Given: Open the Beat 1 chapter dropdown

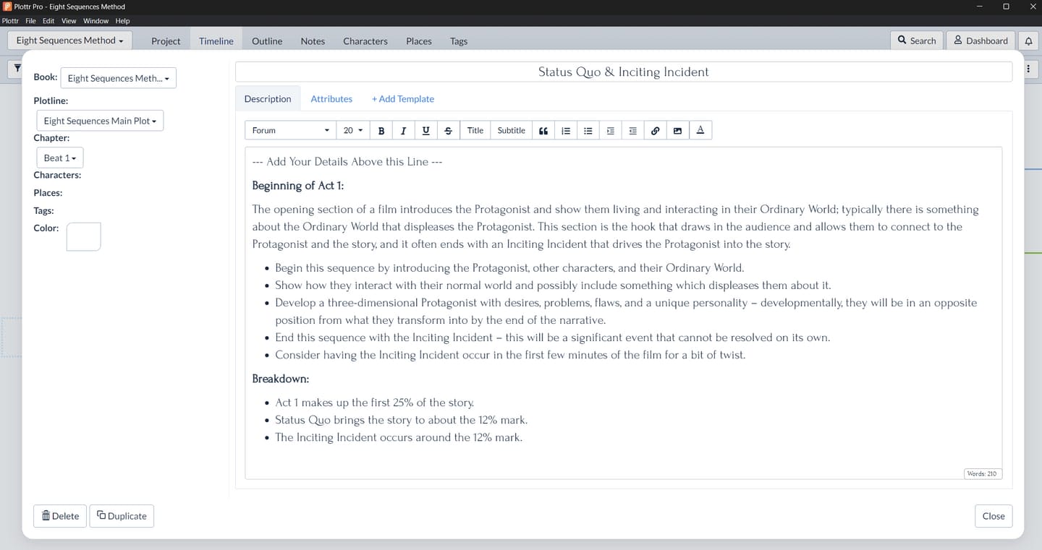Looking at the screenshot, I should (x=59, y=157).
